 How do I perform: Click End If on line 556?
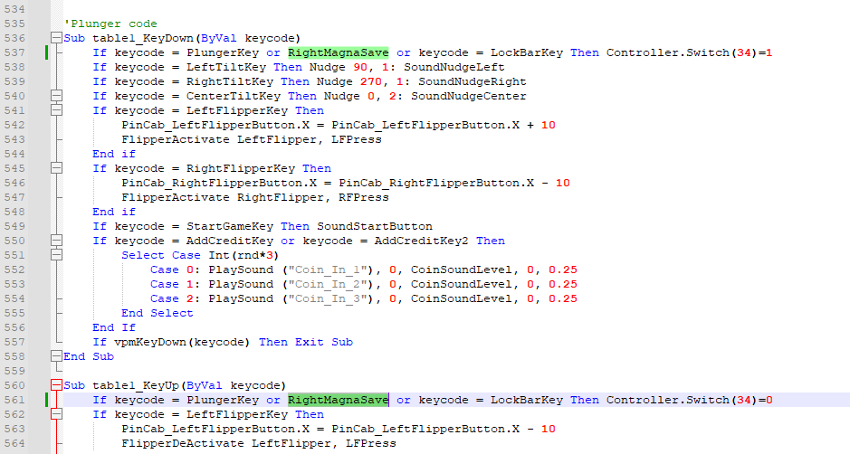pyautogui.click(x=114, y=327)
